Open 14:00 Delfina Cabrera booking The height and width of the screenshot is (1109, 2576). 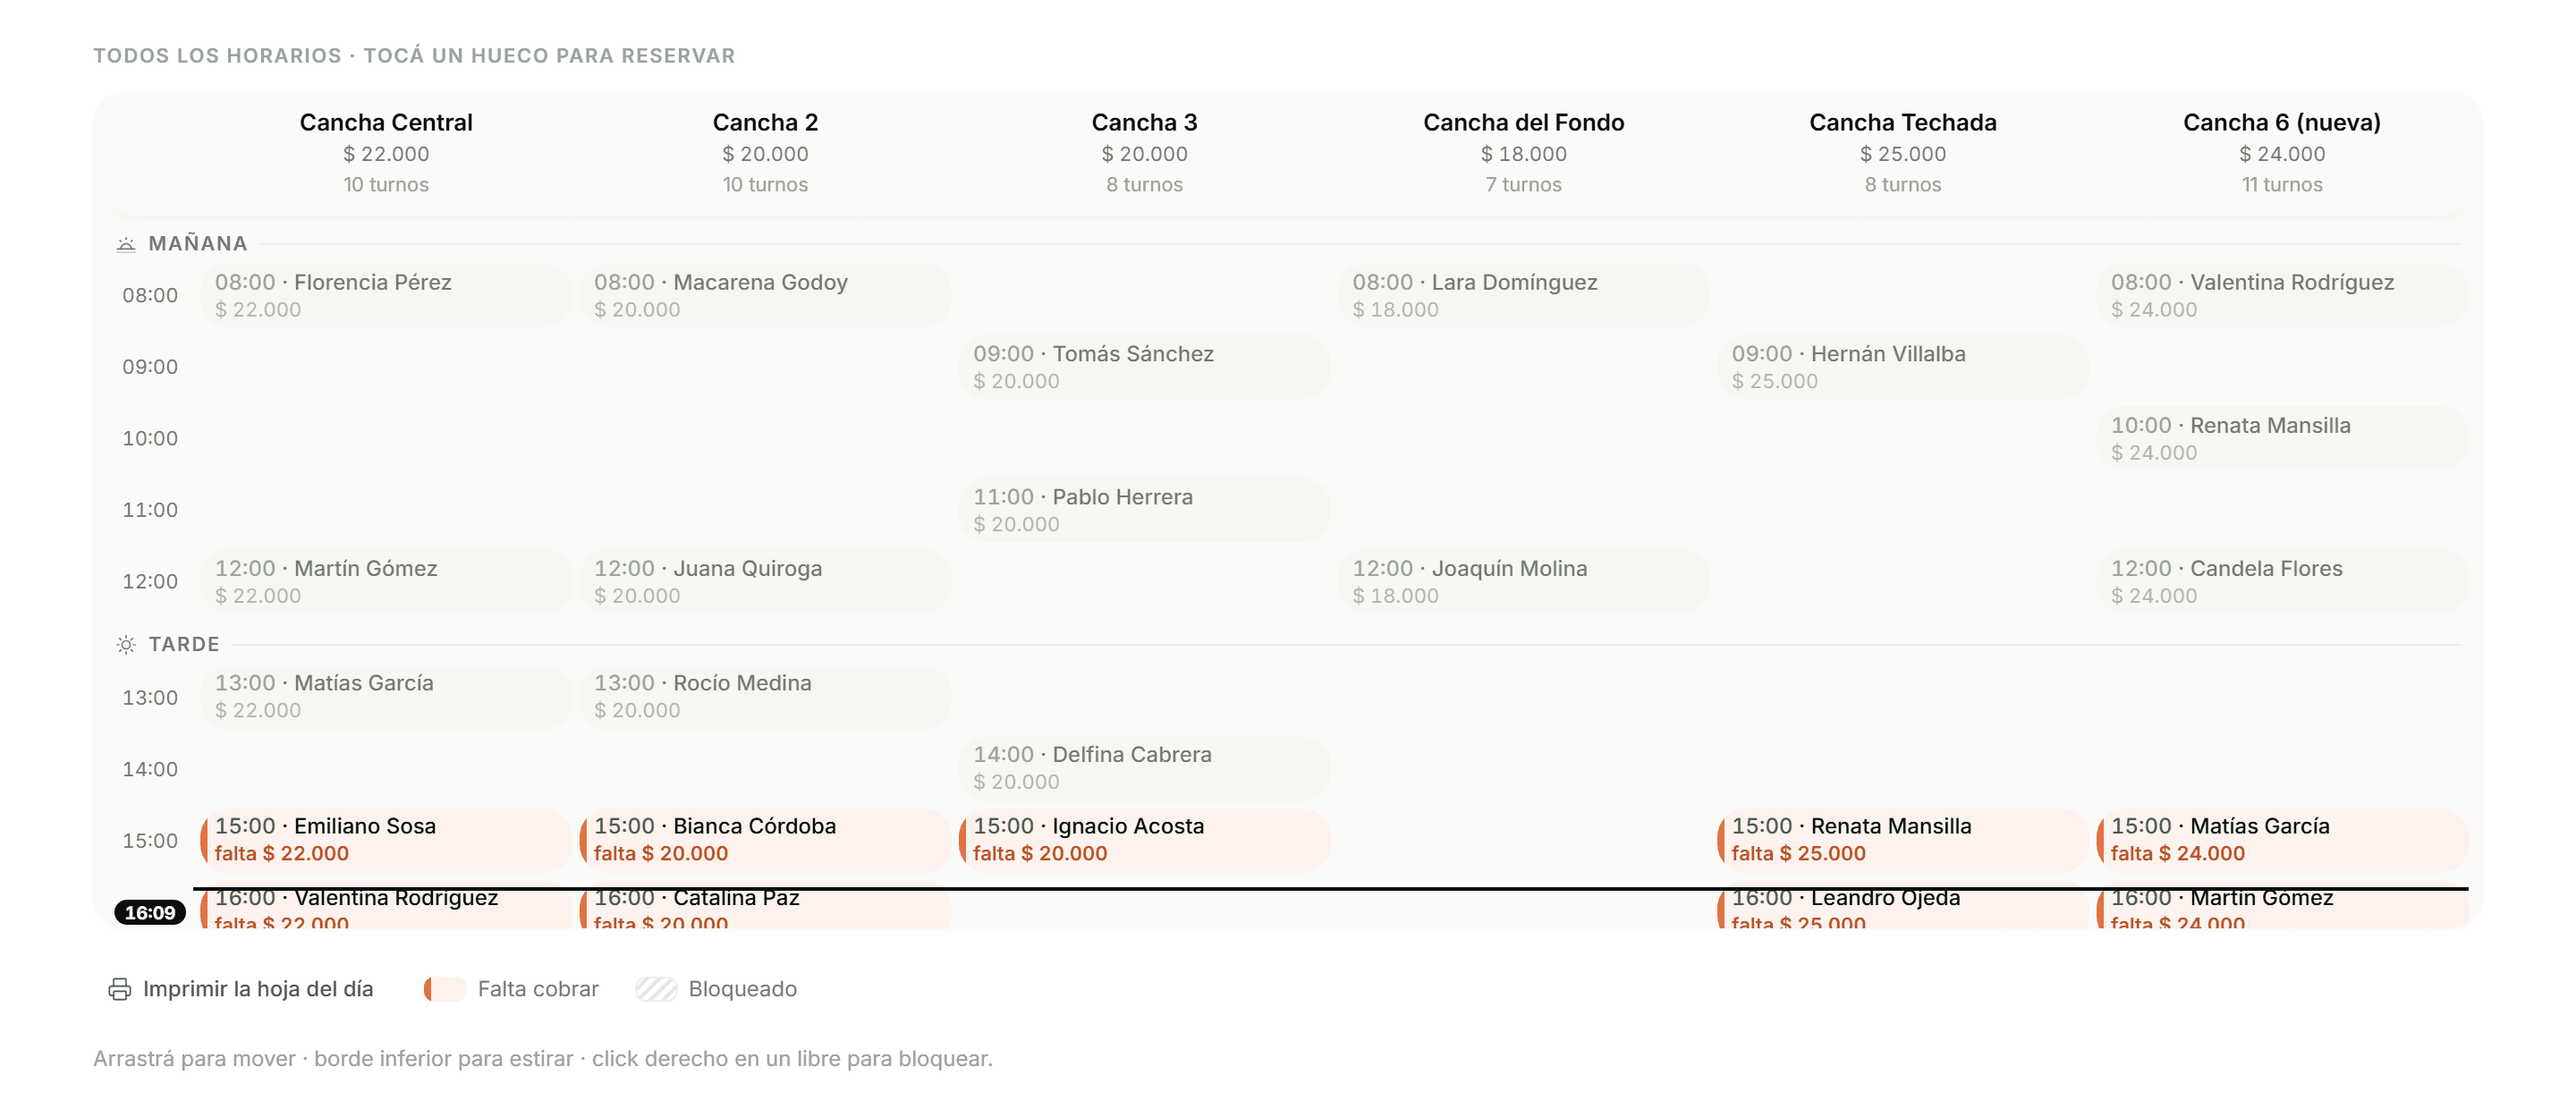click(1144, 768)
